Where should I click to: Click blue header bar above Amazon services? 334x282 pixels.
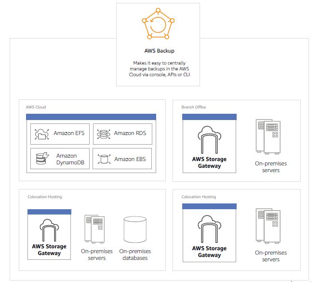(91, 117)
